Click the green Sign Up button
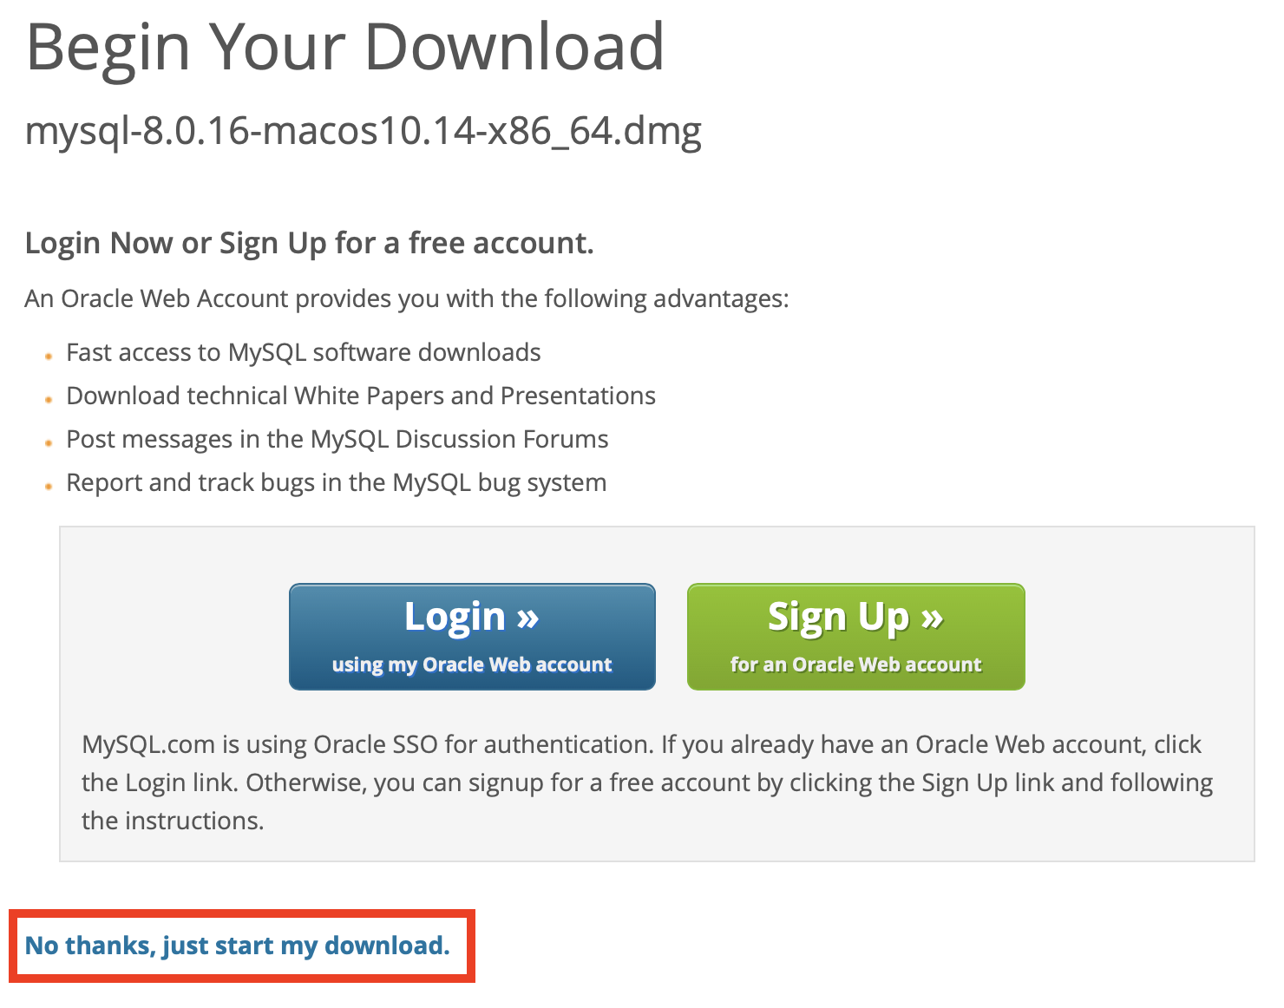The width and height of the screenshot is (1284, 1008). (x=855, y=637)
